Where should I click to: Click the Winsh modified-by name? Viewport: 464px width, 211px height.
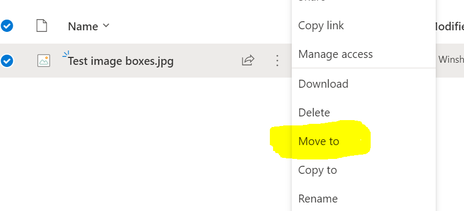(451, 60)
